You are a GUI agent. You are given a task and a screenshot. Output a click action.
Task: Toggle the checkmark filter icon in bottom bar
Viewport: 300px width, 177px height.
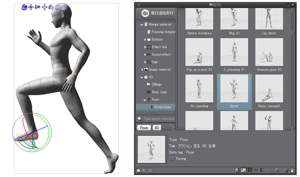click(x=237, y=170)
